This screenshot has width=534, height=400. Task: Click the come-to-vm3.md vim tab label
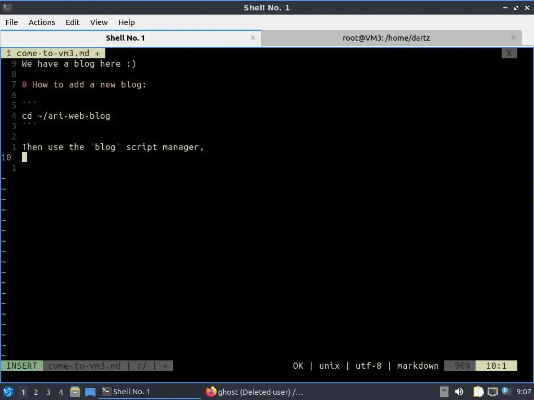click(53, 53)
